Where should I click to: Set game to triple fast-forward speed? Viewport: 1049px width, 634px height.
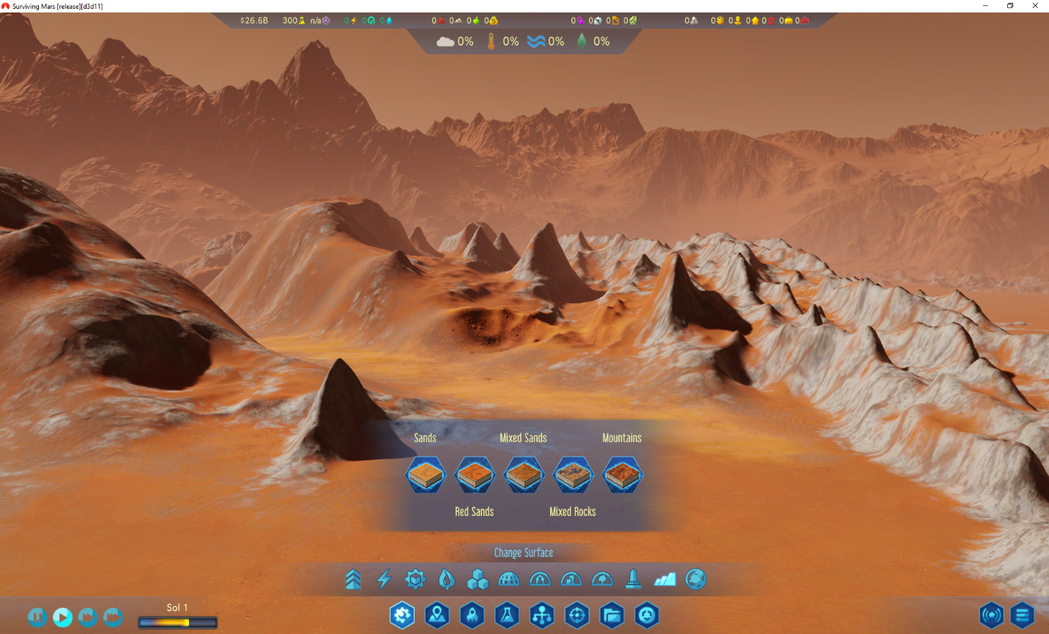[x=113, y=617]
